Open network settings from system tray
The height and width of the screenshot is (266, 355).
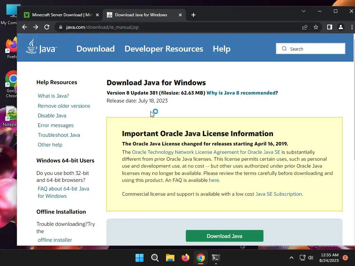point(302,258)
